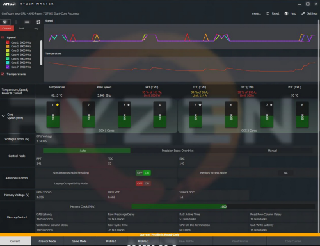Click the plus icon above graph legend
Screen dimensions: 320x246
(16, 22)
